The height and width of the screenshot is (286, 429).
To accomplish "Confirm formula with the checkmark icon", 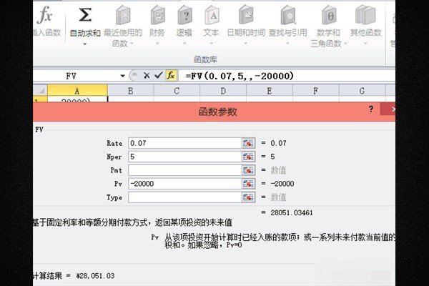I will (159, 75).
